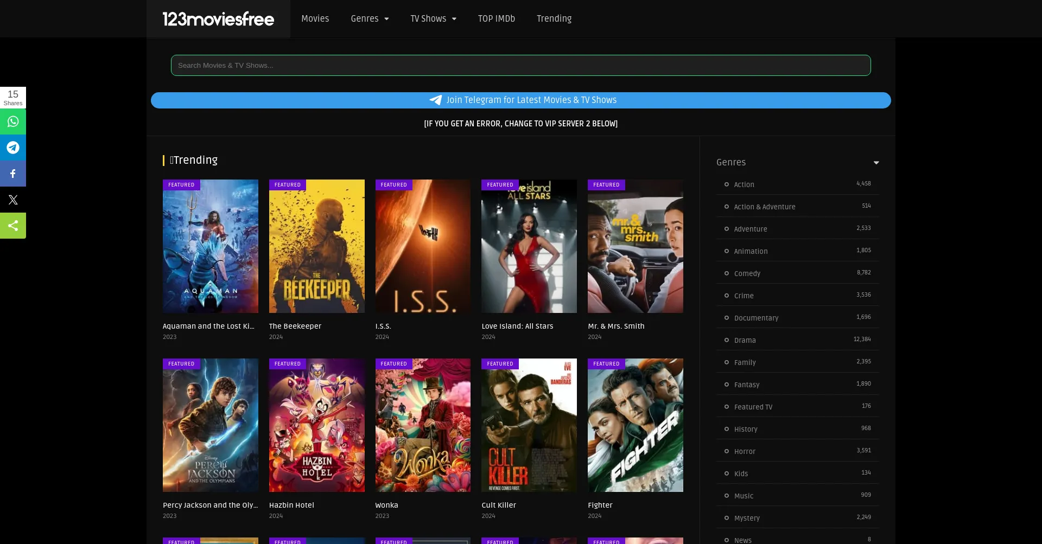This screenshot has height=544, width=1042.
Task: Click the Action genre bullet icon
Action: [x=727, y=185]
